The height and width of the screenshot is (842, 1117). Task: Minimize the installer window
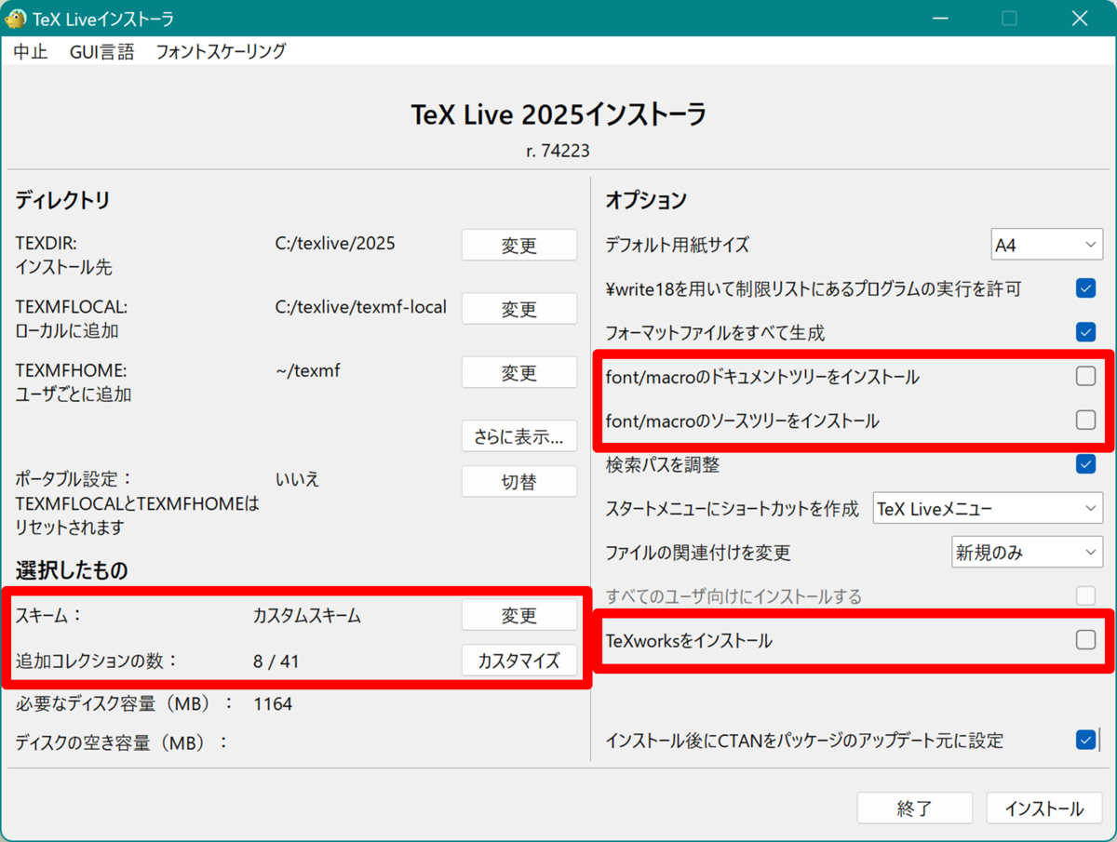coord(939,18)
